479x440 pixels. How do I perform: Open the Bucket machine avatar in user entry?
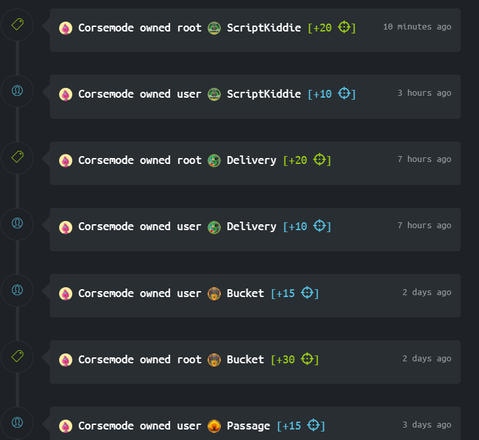click(214, 294)
